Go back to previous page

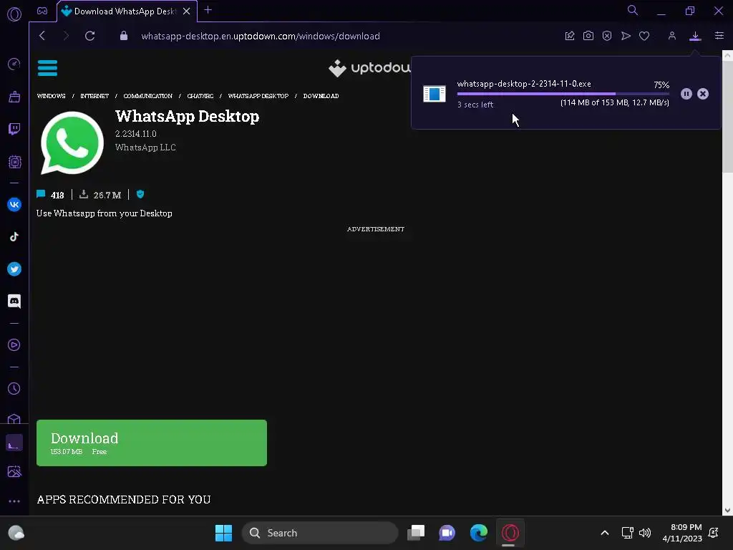point(42,36)
